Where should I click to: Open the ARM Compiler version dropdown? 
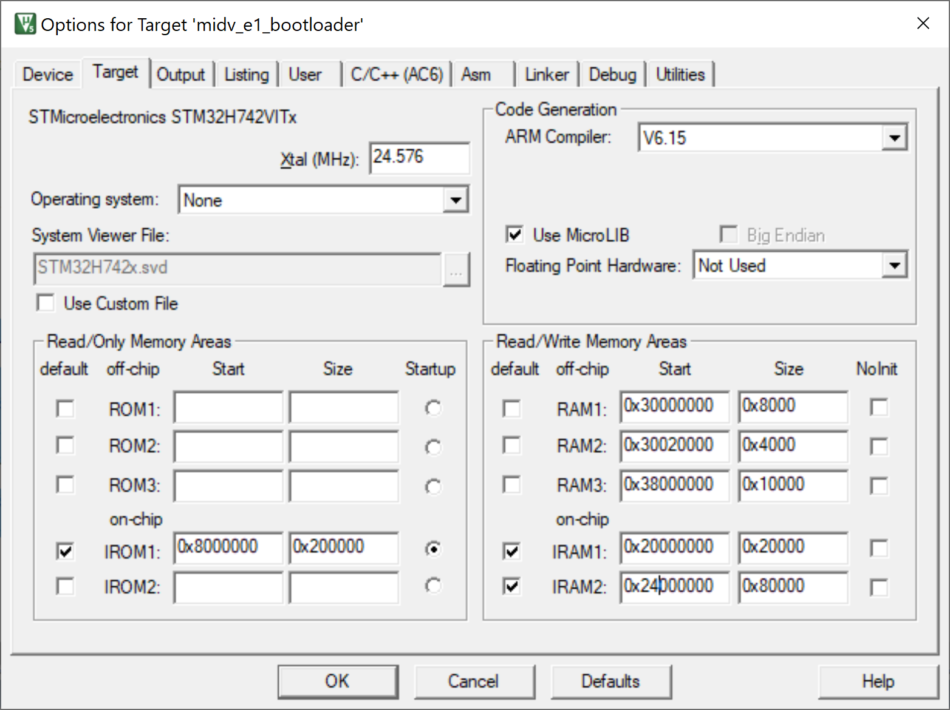tap(895, 138)
